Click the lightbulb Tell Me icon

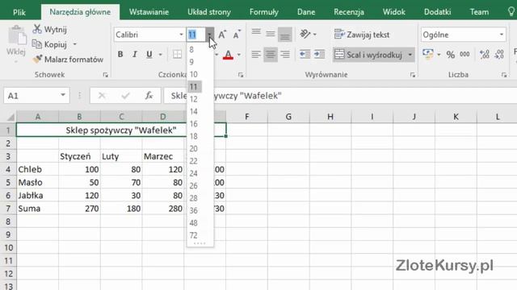coord(511,12)
